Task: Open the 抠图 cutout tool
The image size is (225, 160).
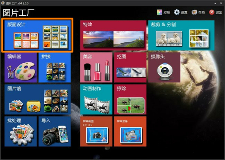Action: pos(130,68)
